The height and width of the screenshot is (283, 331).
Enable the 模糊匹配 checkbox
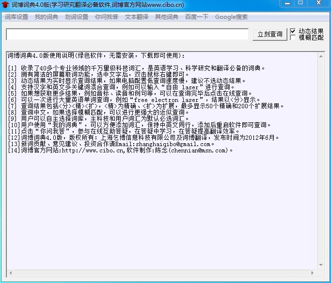(293, 37)
